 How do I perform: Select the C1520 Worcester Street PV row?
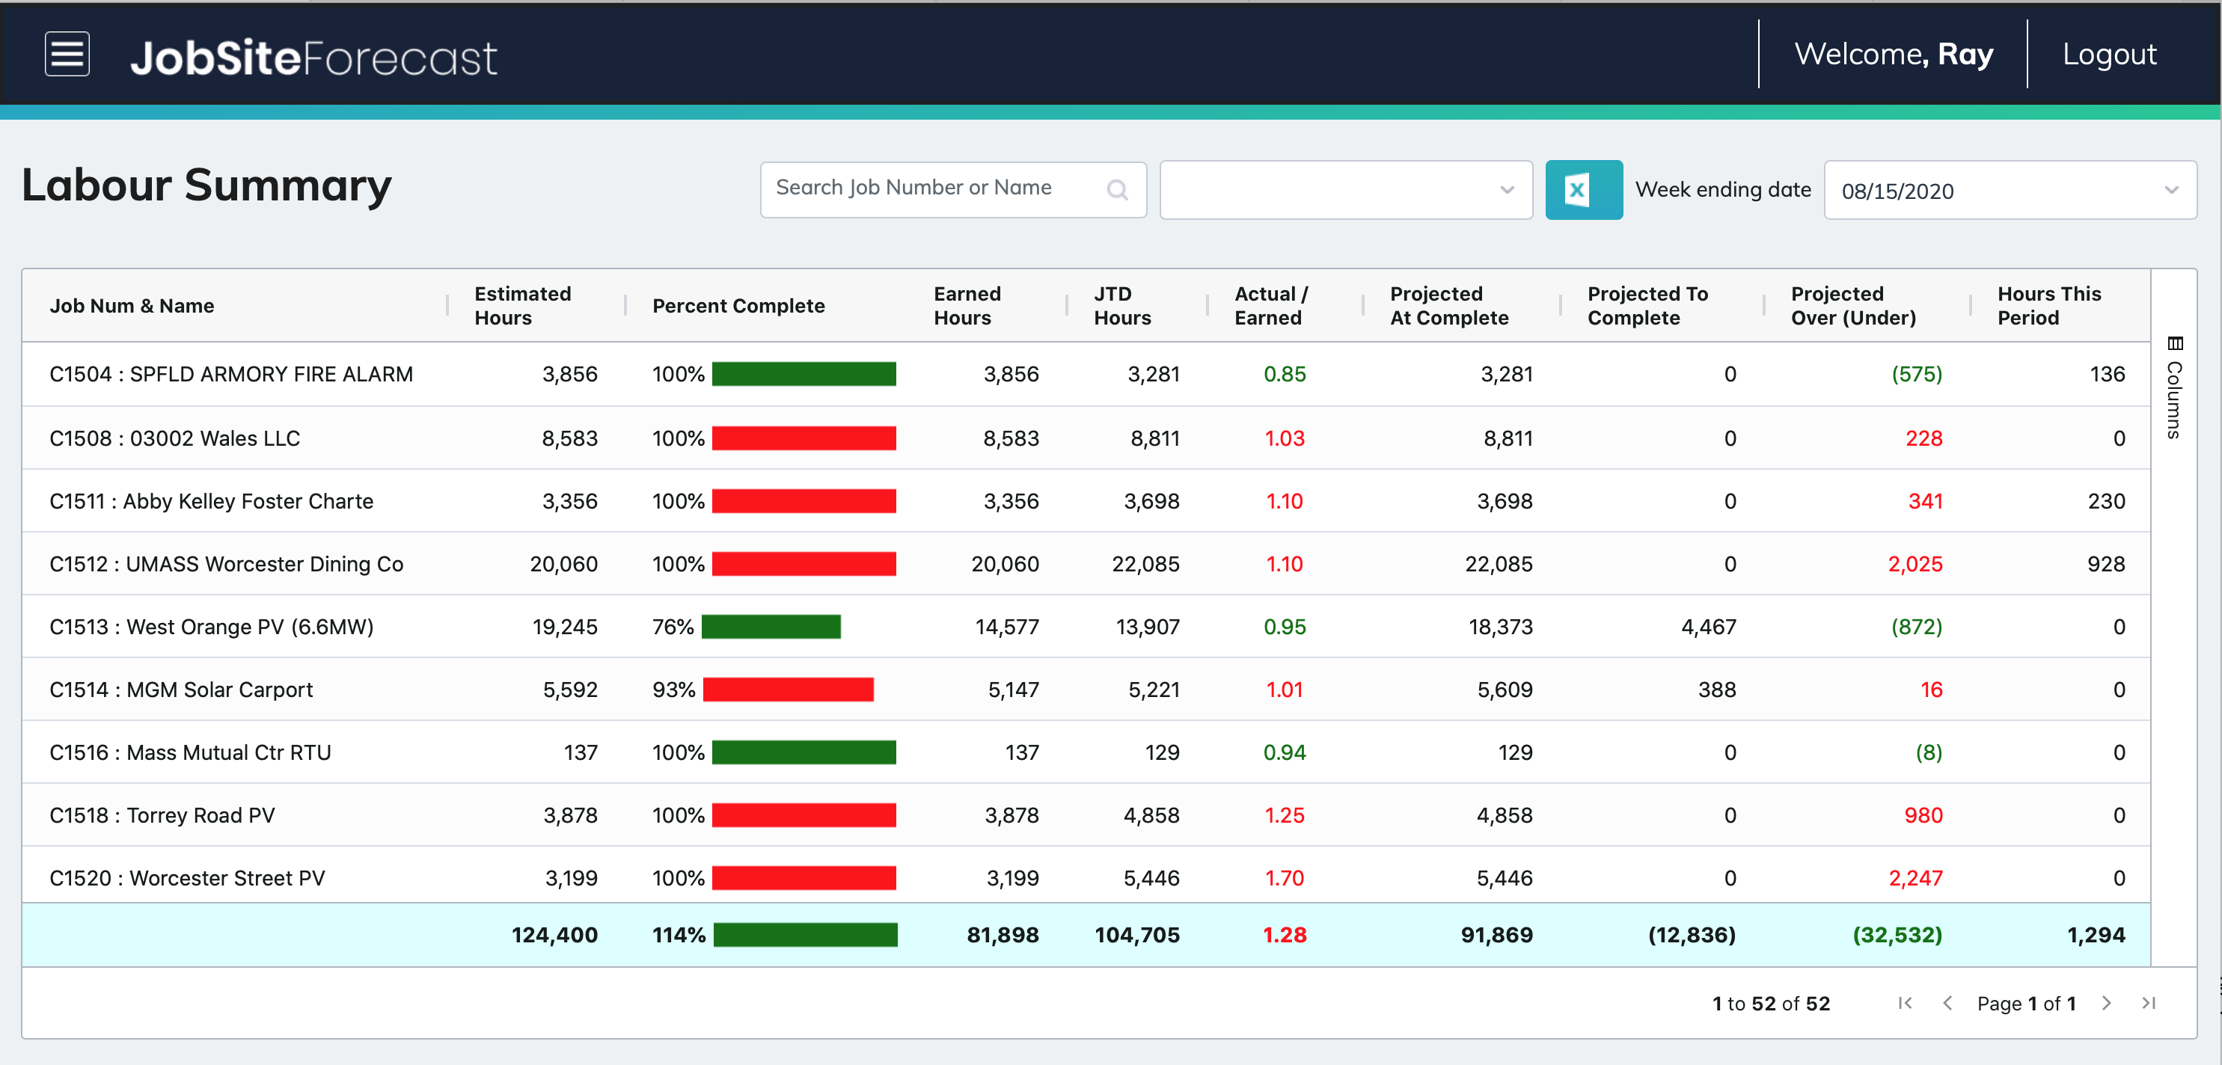click(1086, 878)
